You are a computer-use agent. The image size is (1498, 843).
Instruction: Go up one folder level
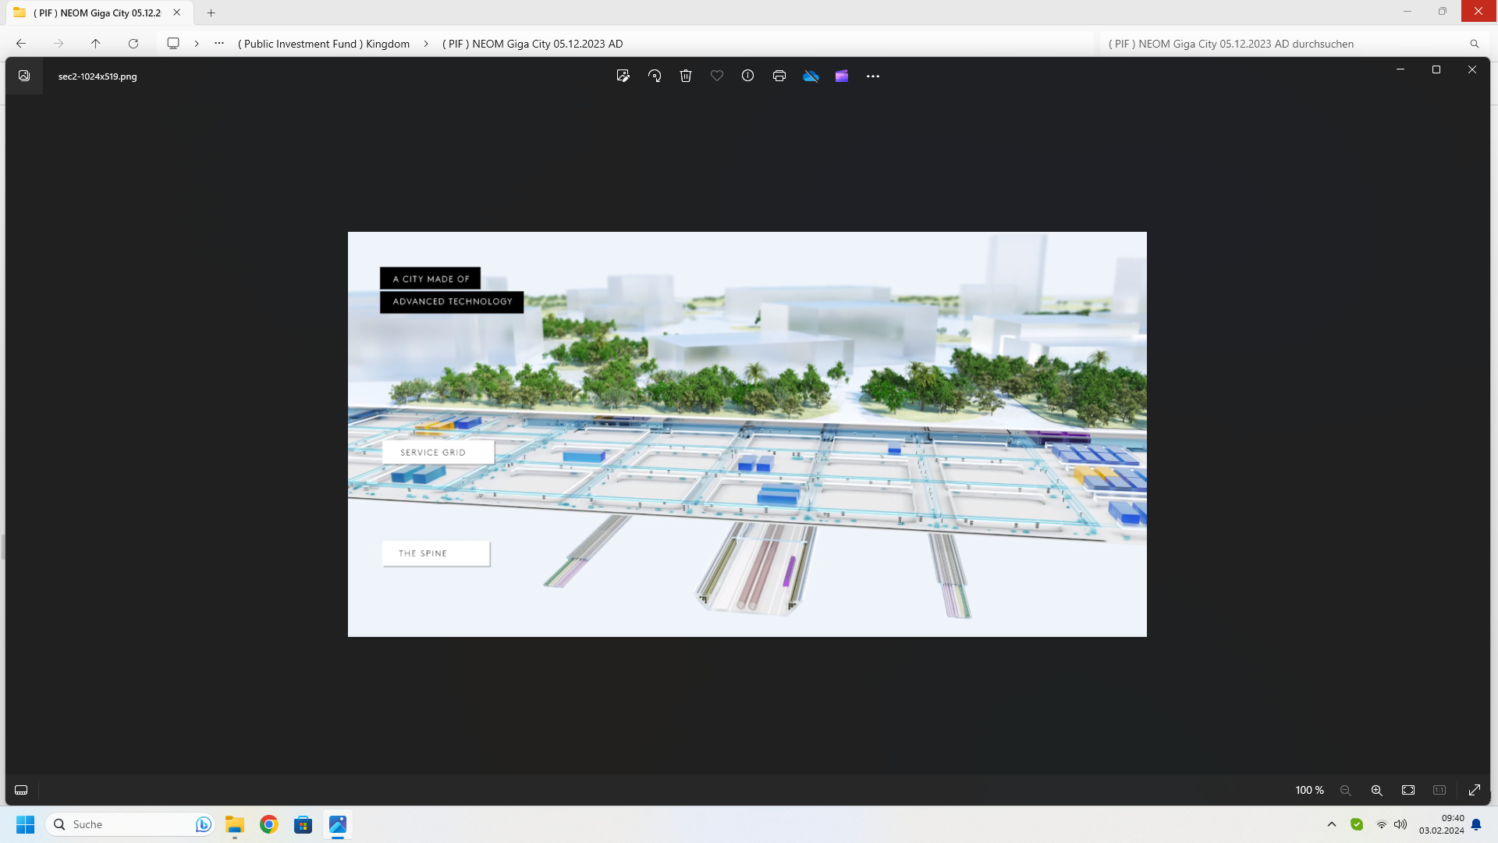click(96, 44)
